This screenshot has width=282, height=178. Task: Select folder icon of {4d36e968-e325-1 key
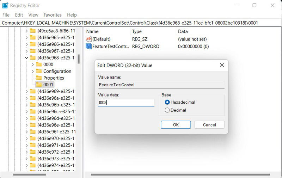32,58
